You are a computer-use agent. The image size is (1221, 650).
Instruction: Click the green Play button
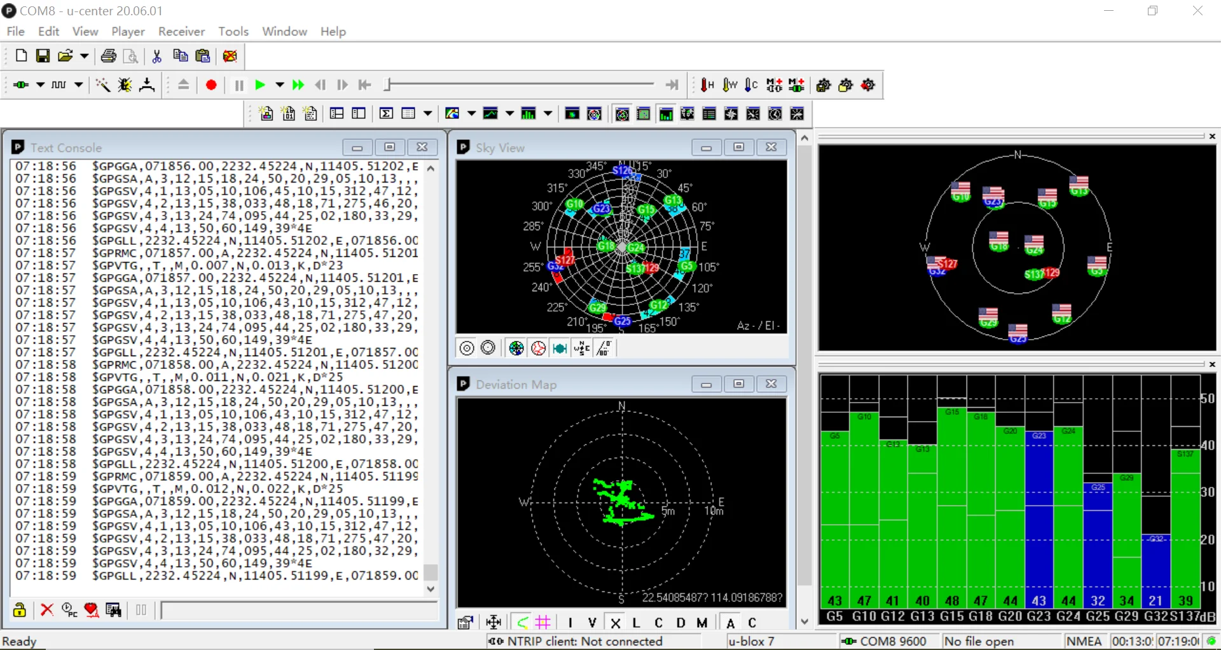click(259, 85)
